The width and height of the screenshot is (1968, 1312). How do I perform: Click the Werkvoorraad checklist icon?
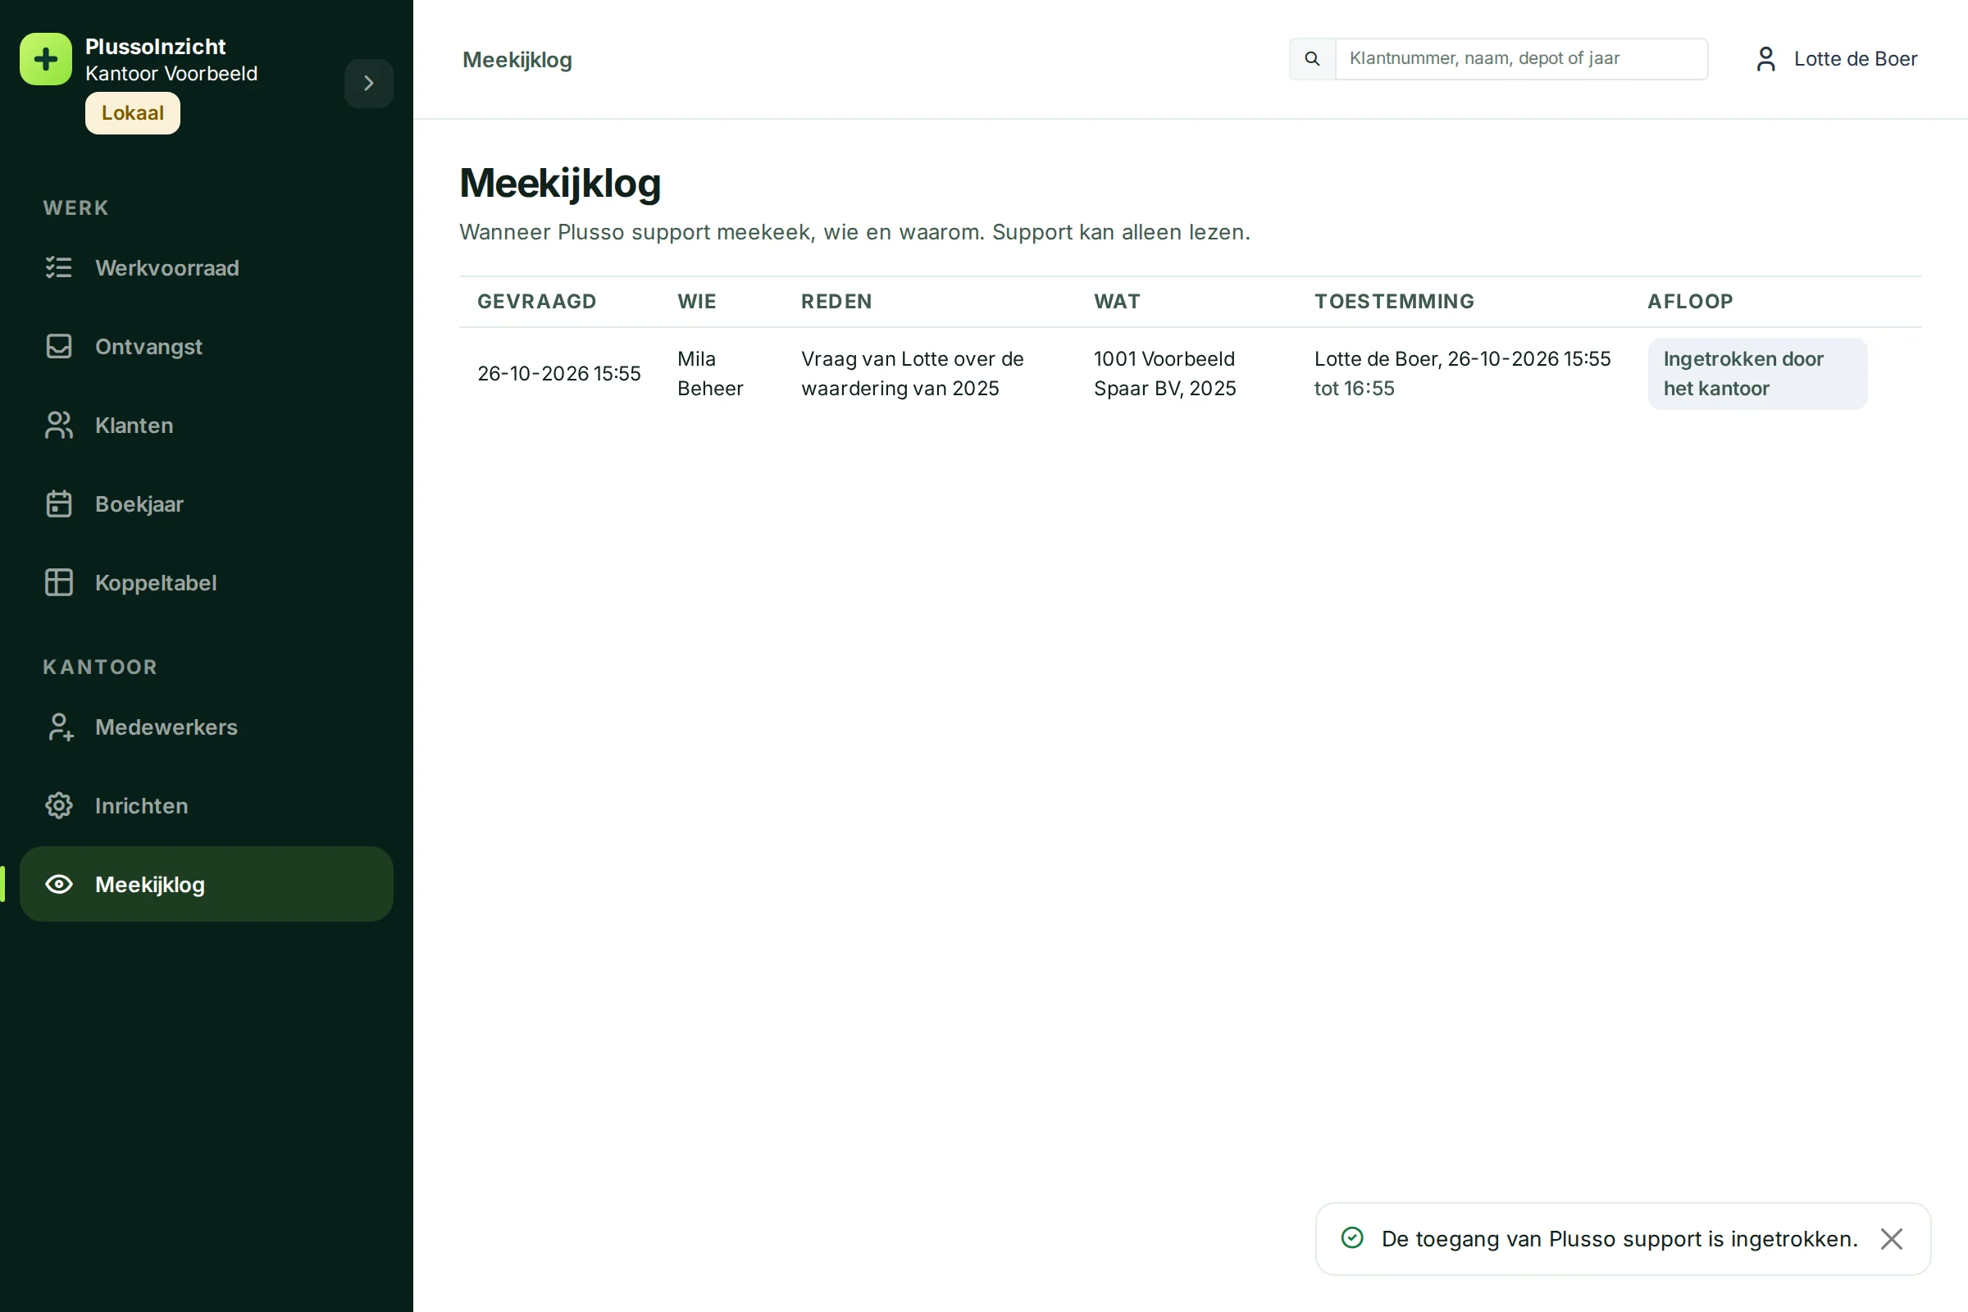coord(58,268)
